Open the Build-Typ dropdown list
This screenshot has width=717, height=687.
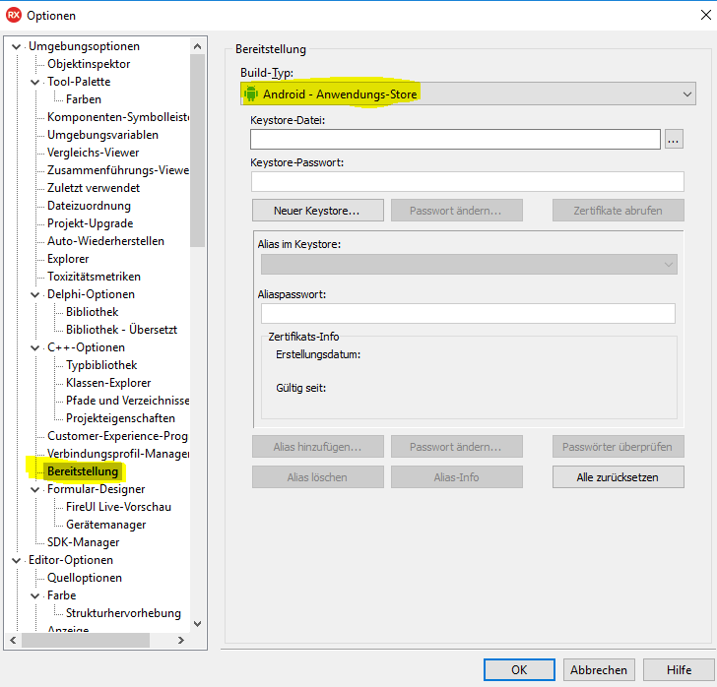tap(686, 94)
